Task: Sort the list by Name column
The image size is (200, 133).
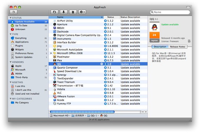Action: click(x=76, y=17)
